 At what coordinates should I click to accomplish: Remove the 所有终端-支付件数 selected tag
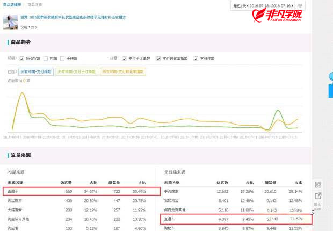[x=36, y=71]
